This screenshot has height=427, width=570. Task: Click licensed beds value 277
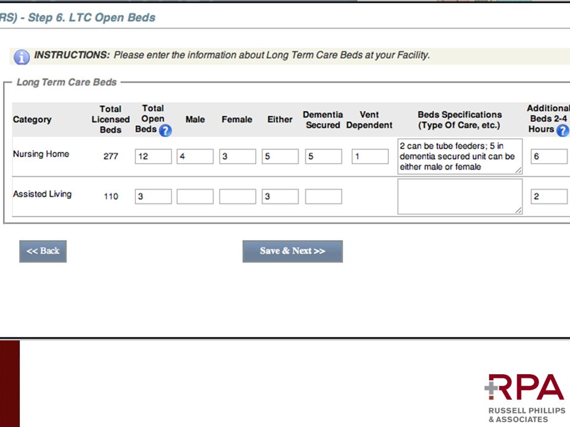111,157
